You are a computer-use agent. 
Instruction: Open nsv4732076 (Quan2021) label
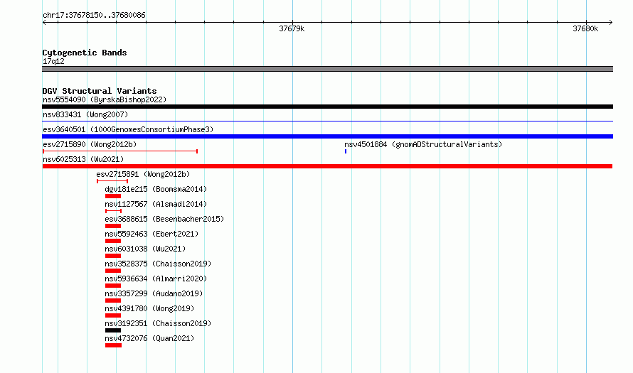149,338
